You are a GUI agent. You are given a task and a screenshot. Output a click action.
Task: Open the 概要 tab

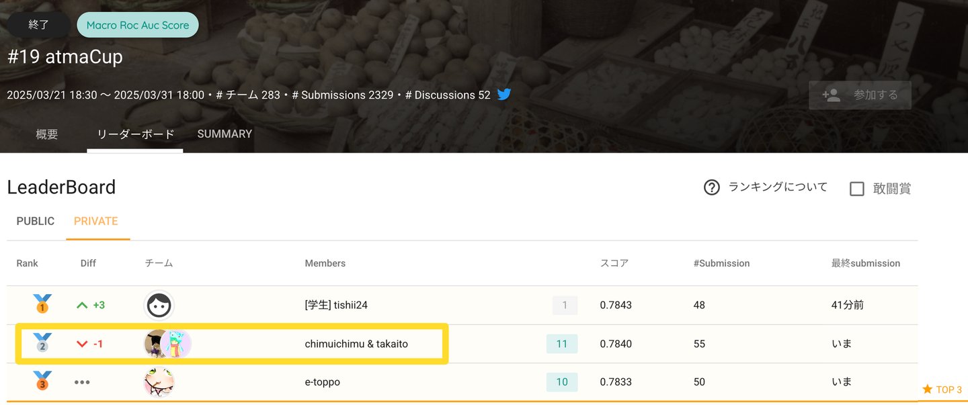[47, 134]
